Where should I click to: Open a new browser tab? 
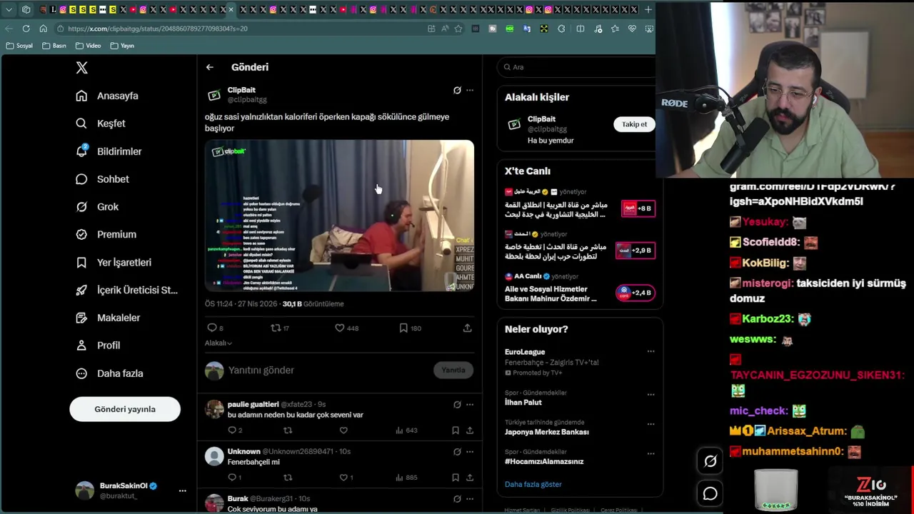pyautogui.click(x=648, y=9)
